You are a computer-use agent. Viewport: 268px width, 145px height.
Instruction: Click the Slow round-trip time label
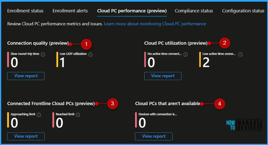coord(25,54)
